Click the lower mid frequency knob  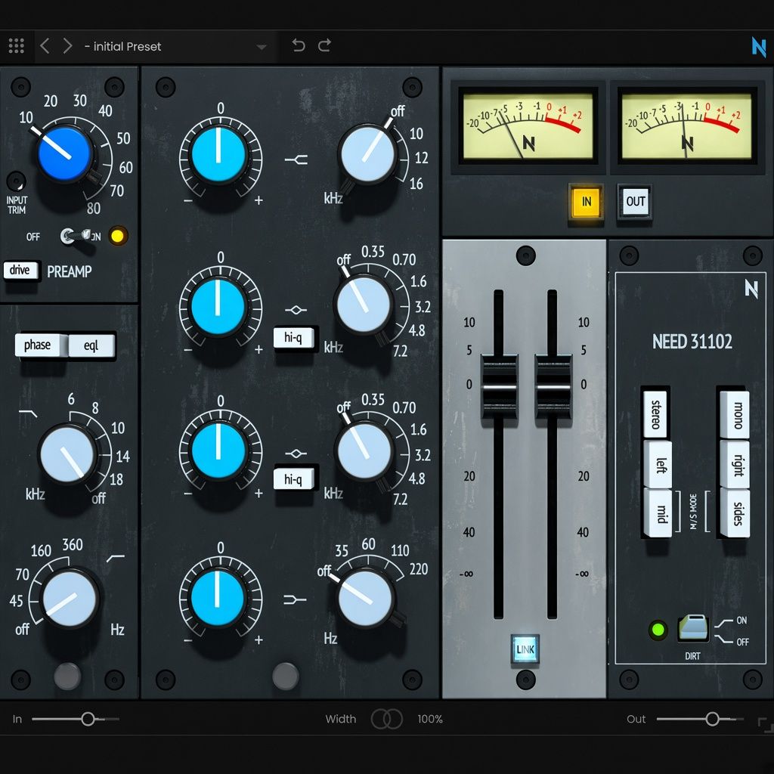[x=364, y=450]
